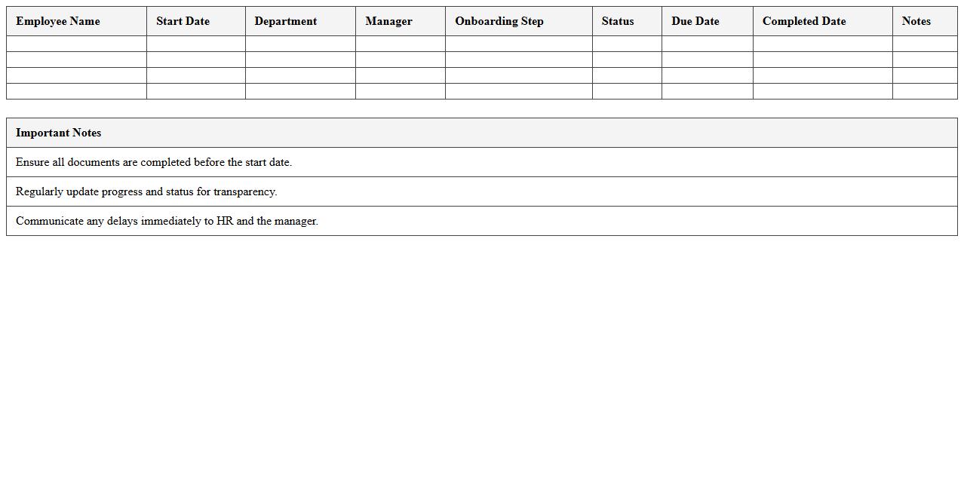The width and height of the screenshot is (964, 490).
Task: Click the last row's empty Notes cell
Action: click(x=925, y=91)
